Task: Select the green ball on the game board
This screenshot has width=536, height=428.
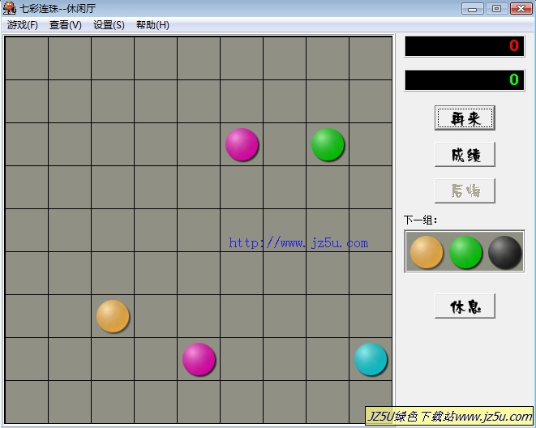Action: 328,144
